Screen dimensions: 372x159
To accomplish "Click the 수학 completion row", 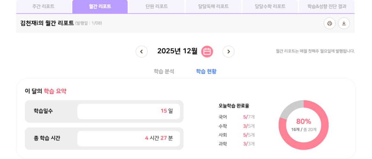I will click(236, 126).
